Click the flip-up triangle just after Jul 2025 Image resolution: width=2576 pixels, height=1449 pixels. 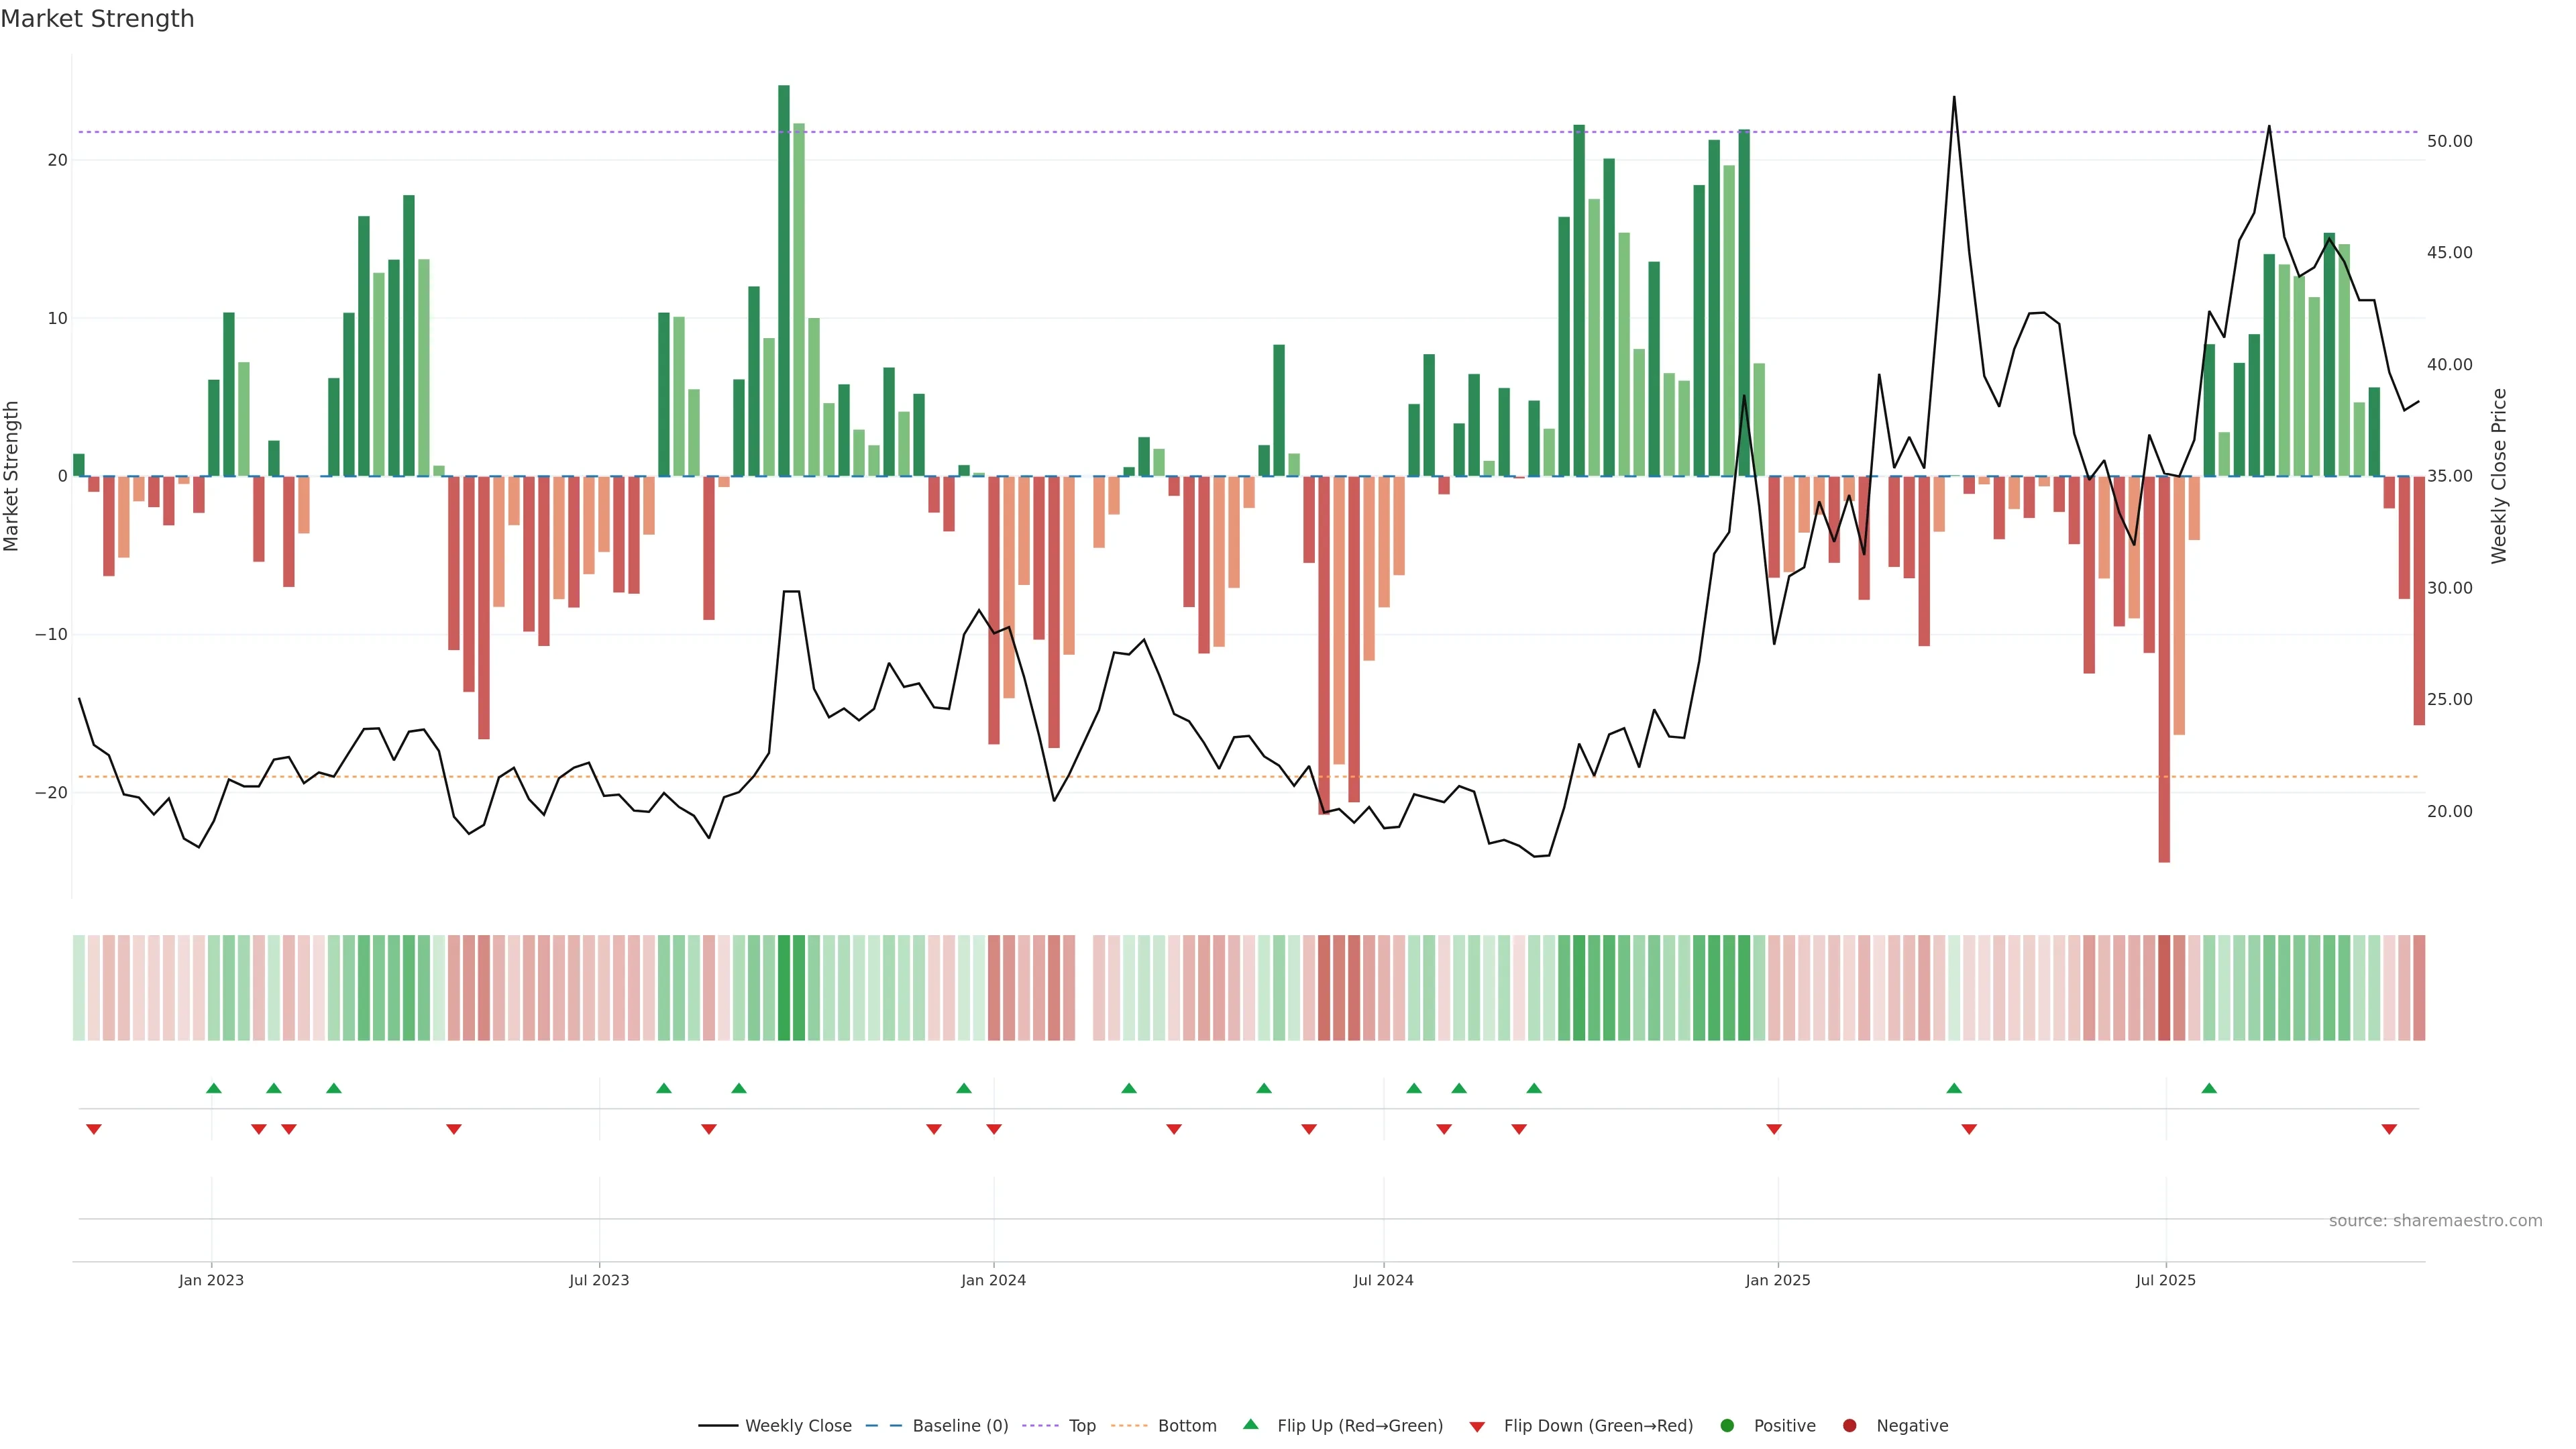[2209, 1088]
